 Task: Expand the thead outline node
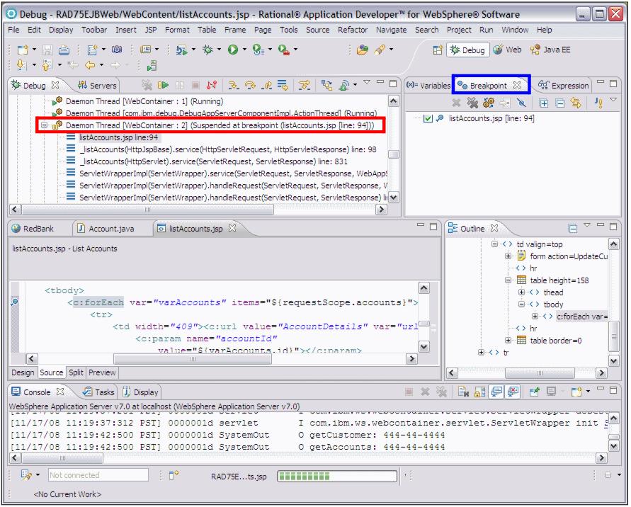pos(521,292)
